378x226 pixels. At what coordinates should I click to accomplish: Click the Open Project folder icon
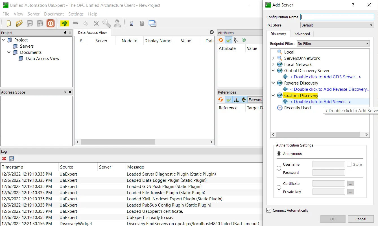click(x=19, y=23)
